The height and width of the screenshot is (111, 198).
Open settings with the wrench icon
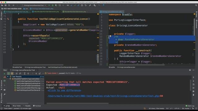pos(90,5)
